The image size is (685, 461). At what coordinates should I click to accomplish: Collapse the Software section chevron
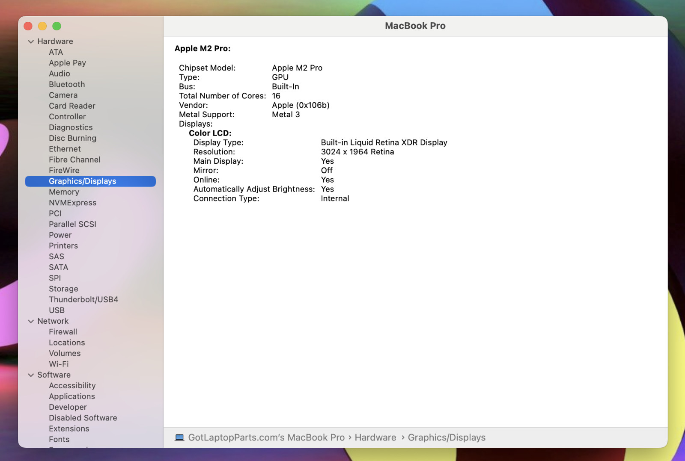(31, 375)
